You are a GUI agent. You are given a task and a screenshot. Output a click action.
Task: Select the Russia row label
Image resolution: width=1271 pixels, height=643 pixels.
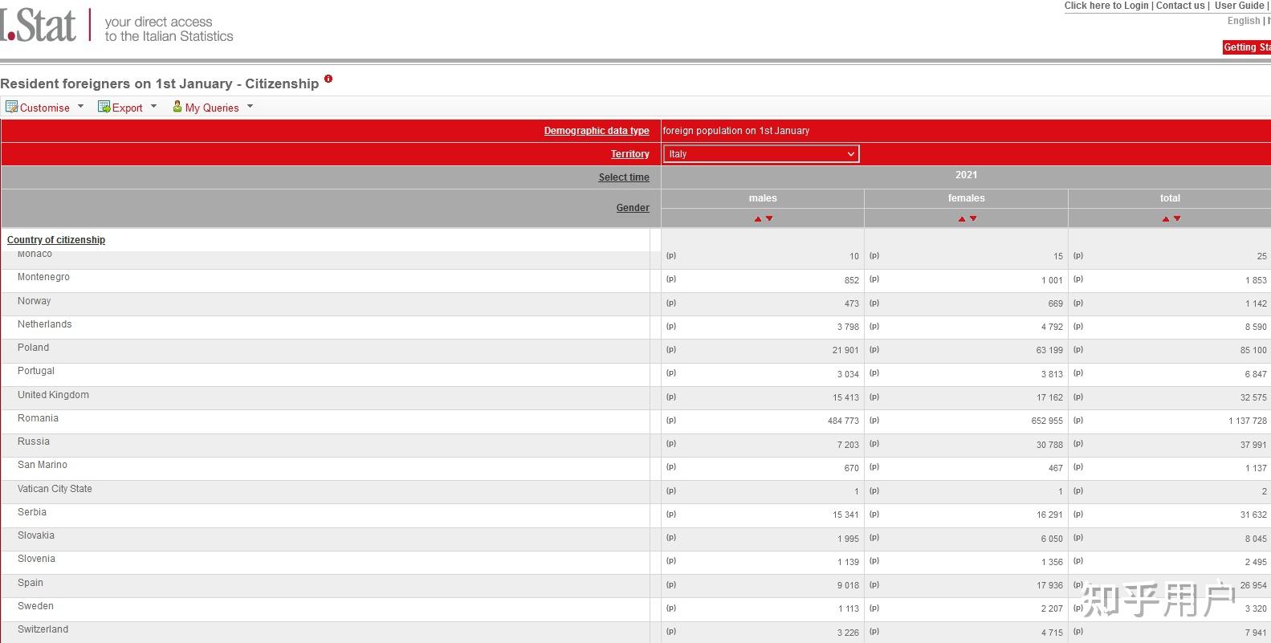click(34, 442)
